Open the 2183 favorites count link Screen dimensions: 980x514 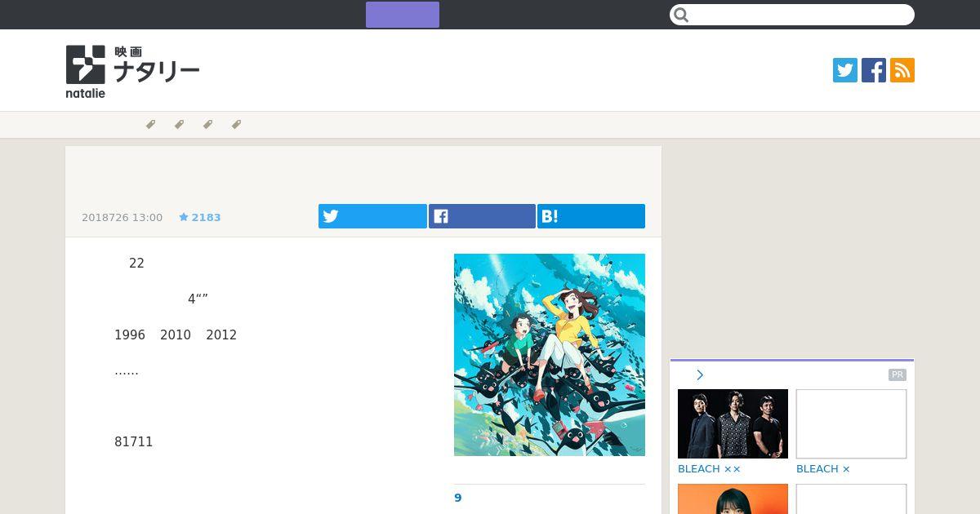206,217
